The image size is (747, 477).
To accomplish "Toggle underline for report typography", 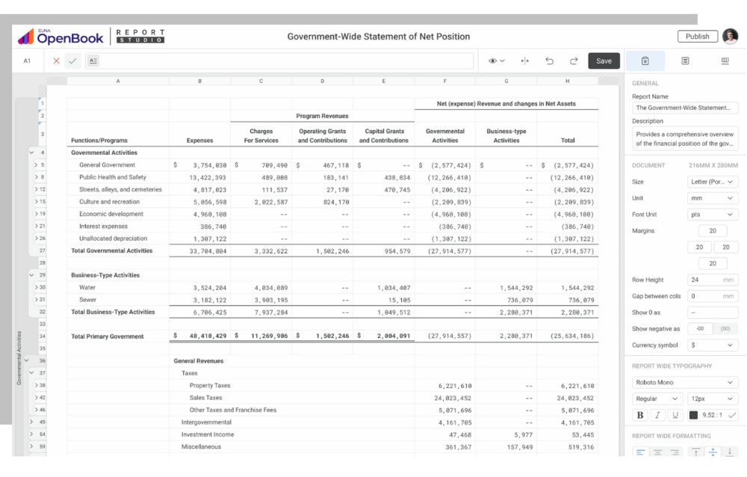I will pyautogui.click(x=675, y=415).
